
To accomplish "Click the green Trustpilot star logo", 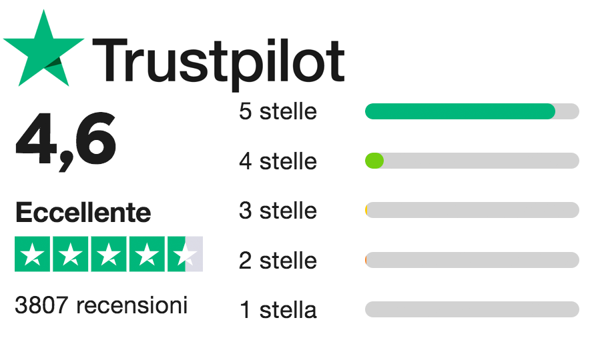I will point(44,50).
